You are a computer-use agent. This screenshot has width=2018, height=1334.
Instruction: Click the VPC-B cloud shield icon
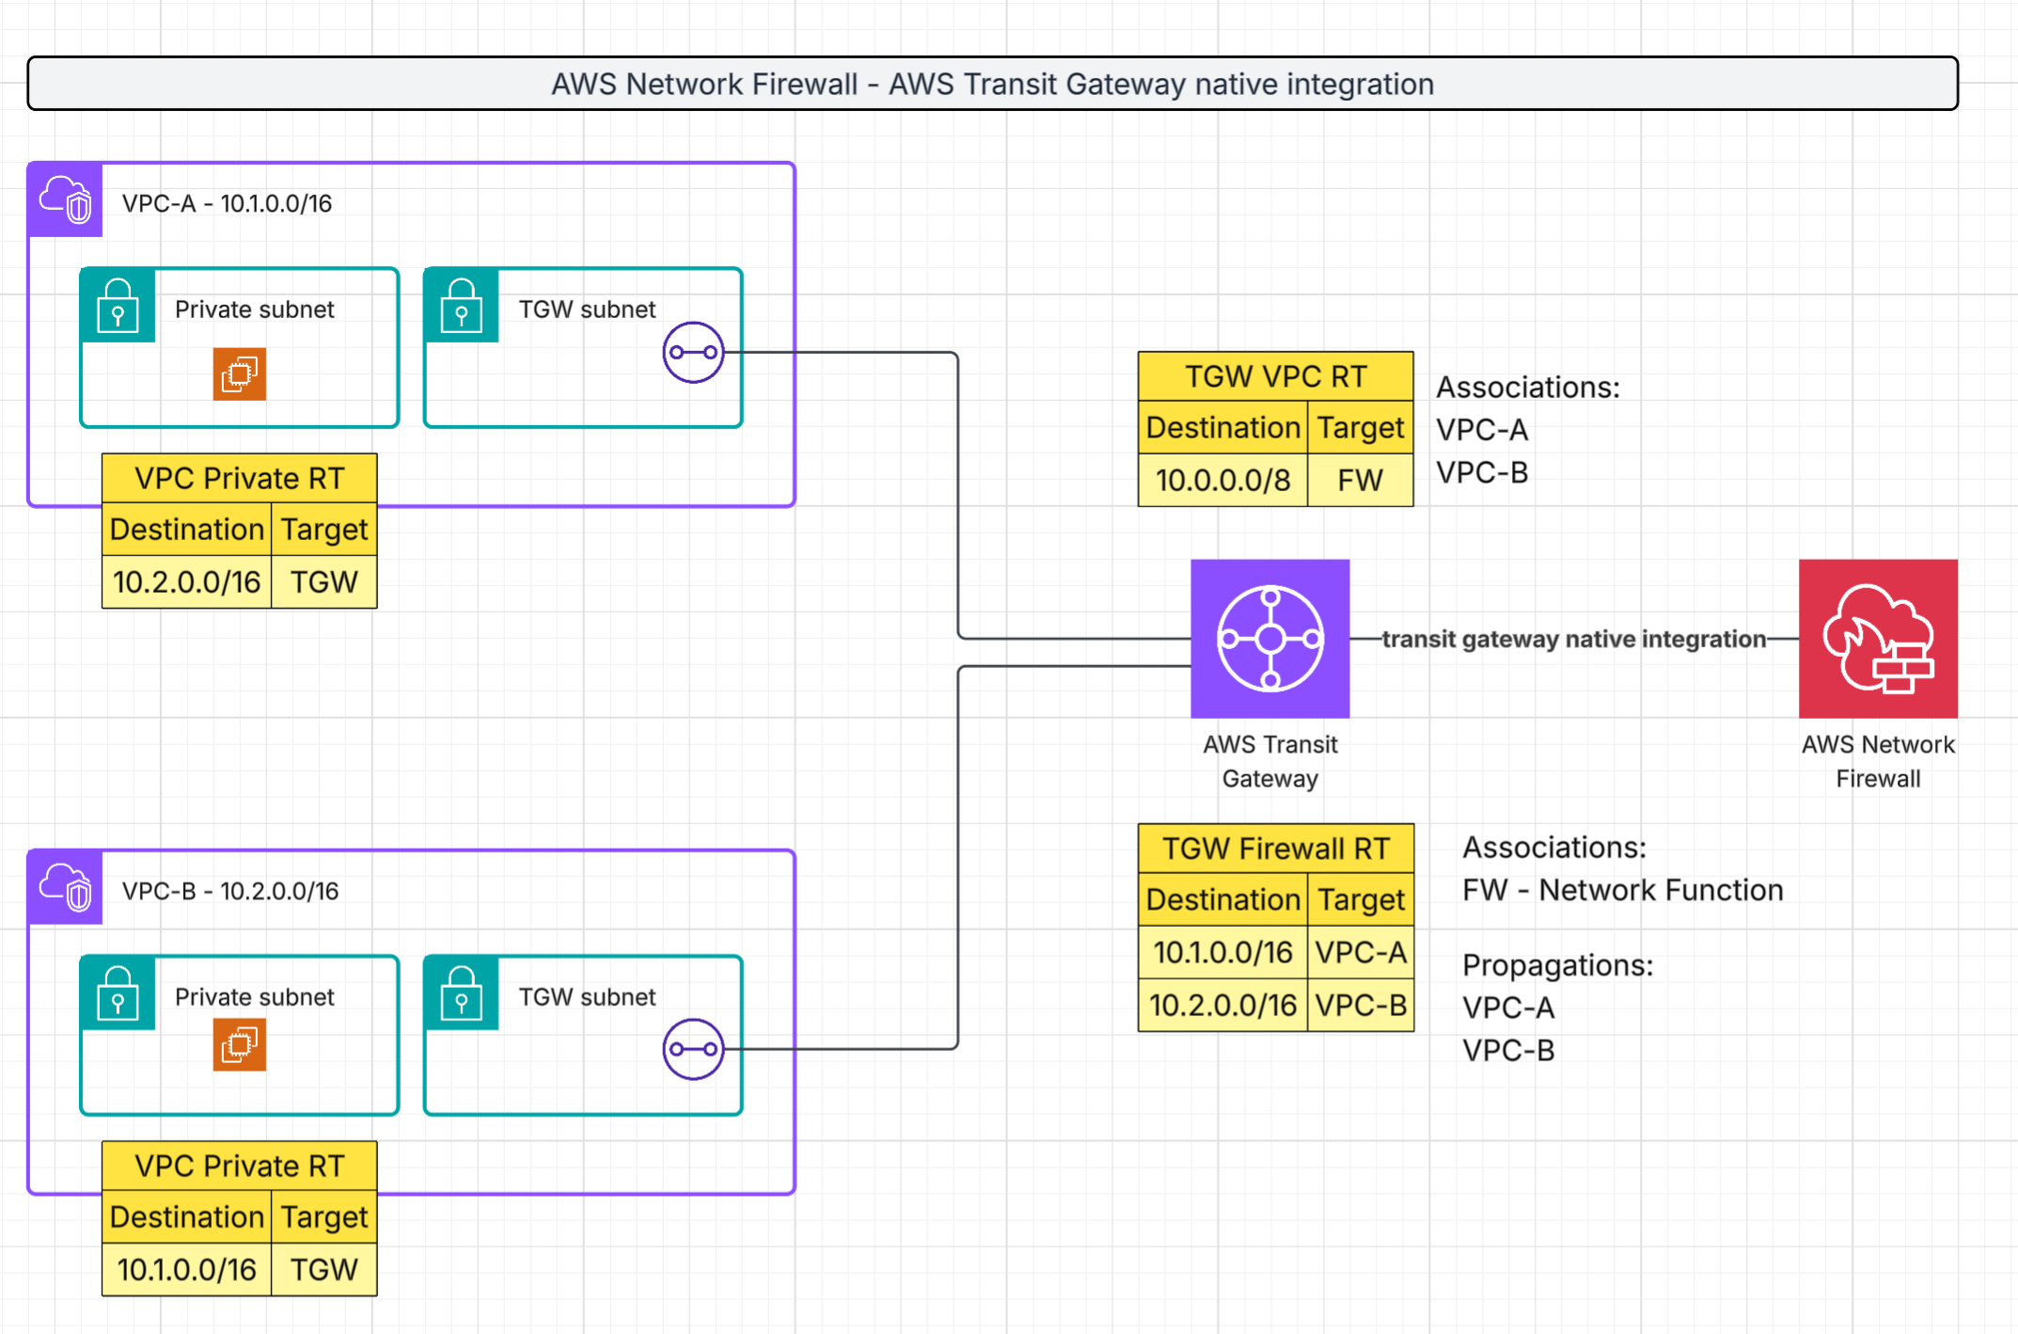tap(65, 887)
